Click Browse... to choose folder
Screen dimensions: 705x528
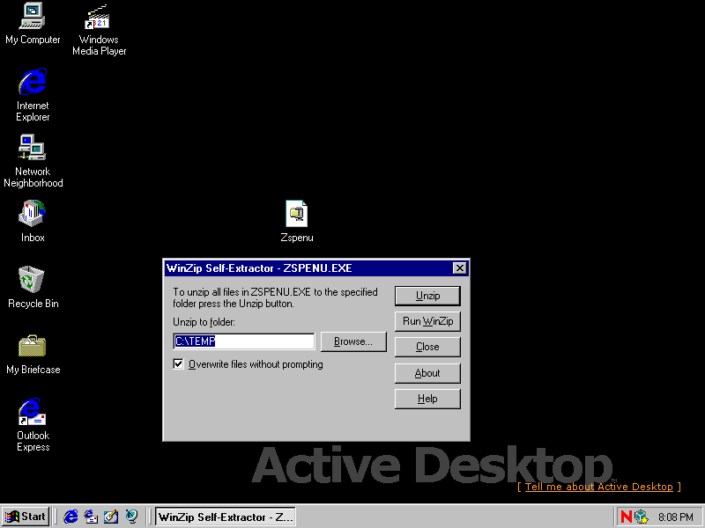(353, 341)
